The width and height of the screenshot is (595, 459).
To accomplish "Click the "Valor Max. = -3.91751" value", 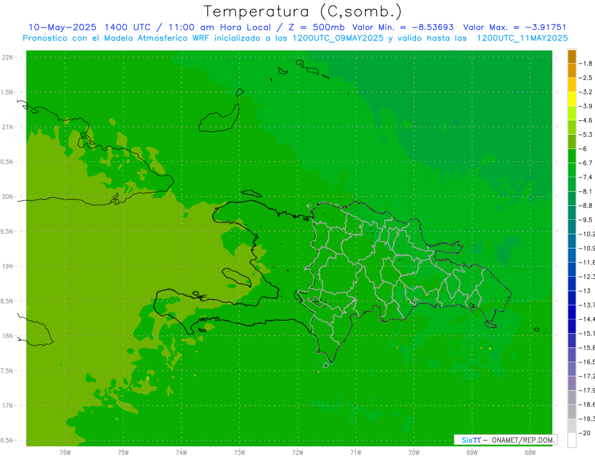I will click(515, 27).
